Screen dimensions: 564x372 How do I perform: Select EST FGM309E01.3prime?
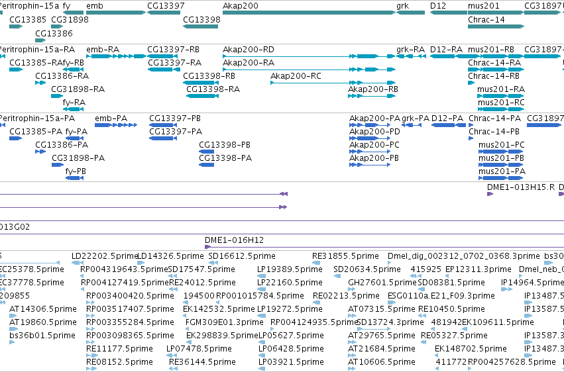pos(187,329)
